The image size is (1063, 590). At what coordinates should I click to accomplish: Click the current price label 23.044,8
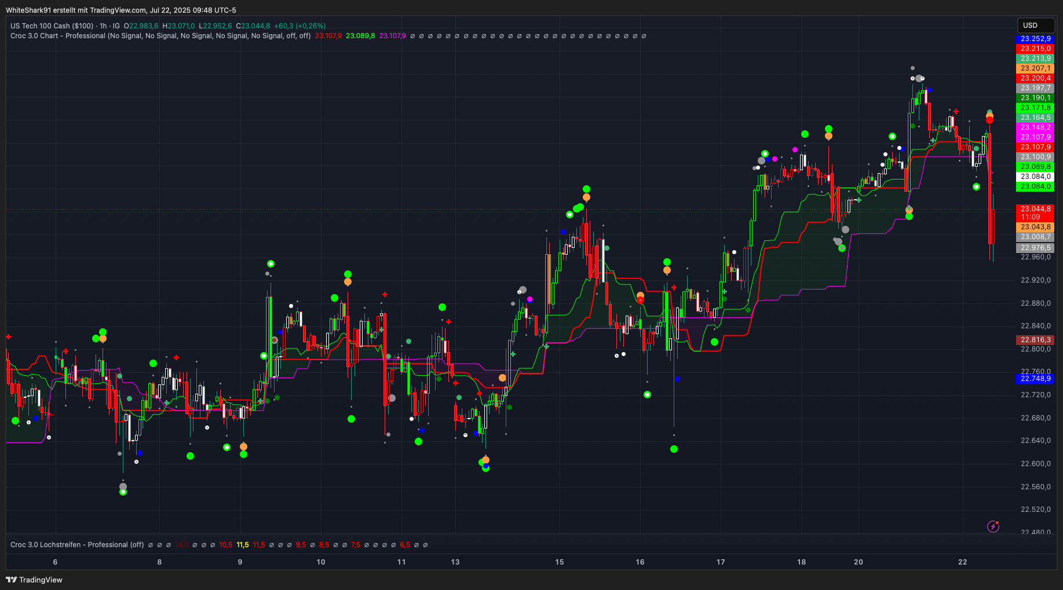(1035, 209)
